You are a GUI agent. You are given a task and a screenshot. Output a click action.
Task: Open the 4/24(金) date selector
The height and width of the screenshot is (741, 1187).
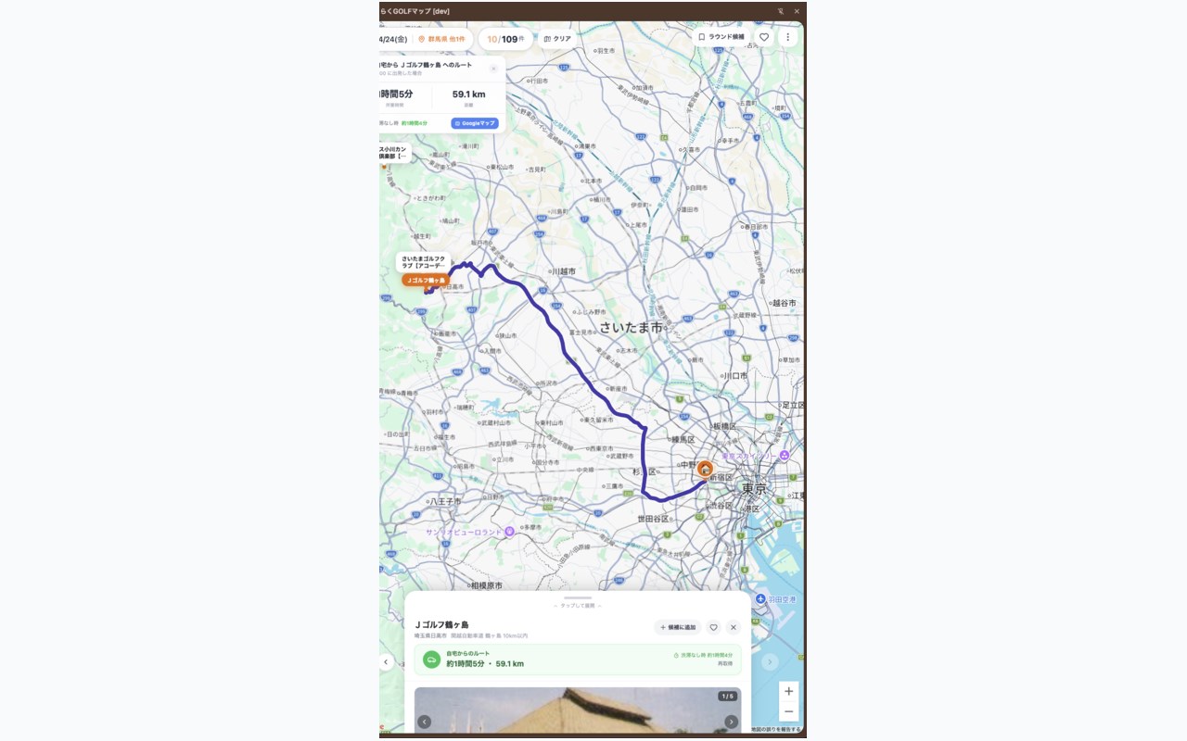tap(393, 39)
